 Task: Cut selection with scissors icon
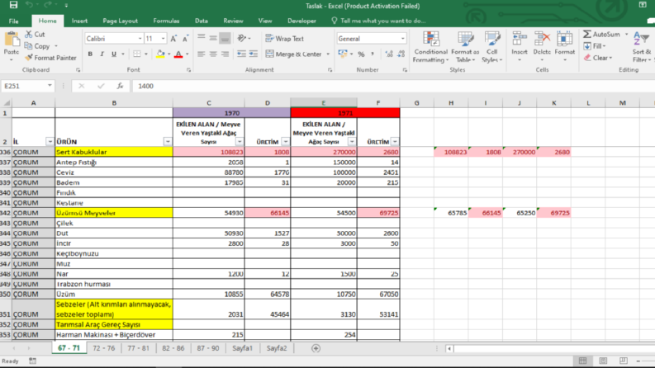coord(28,34)
